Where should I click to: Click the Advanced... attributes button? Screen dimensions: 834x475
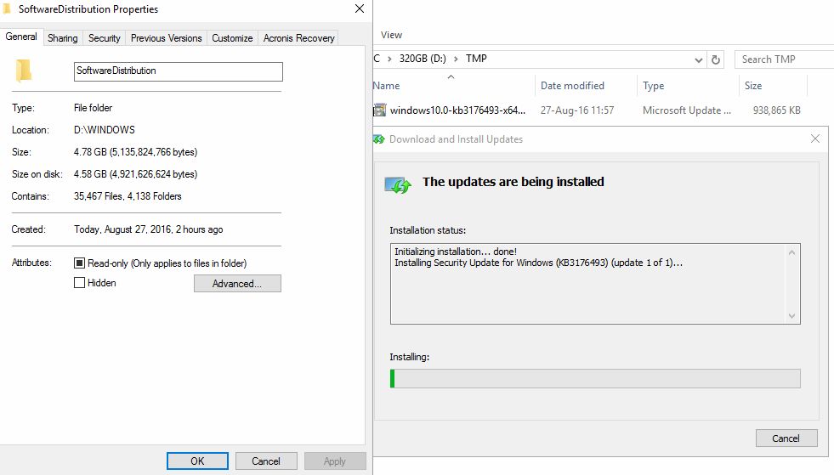tap(237, 284)
